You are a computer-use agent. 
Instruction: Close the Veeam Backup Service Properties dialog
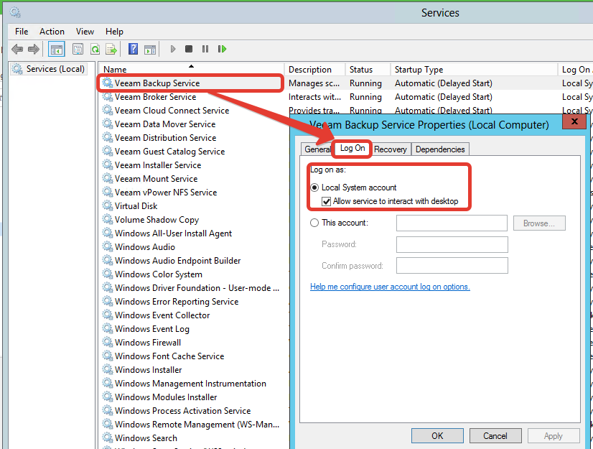(x=574, y=121)
